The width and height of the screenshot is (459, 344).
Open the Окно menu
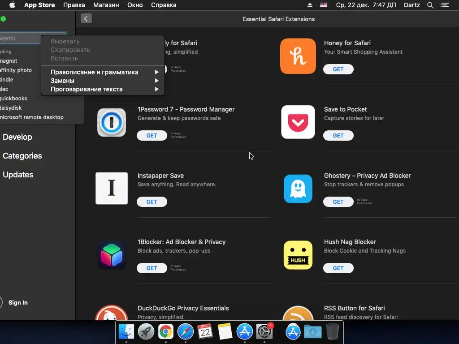[x=135, y=5]
